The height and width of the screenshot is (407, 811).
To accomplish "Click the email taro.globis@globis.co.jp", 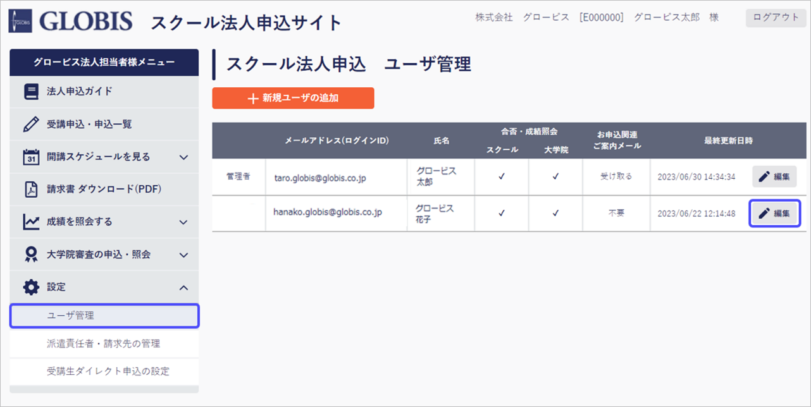I will (x=319, y=178).
